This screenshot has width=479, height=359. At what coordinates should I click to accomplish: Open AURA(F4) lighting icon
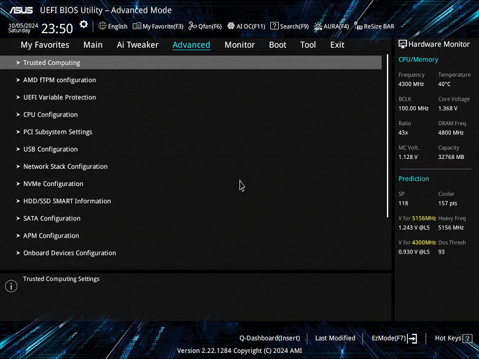point(317,26)
